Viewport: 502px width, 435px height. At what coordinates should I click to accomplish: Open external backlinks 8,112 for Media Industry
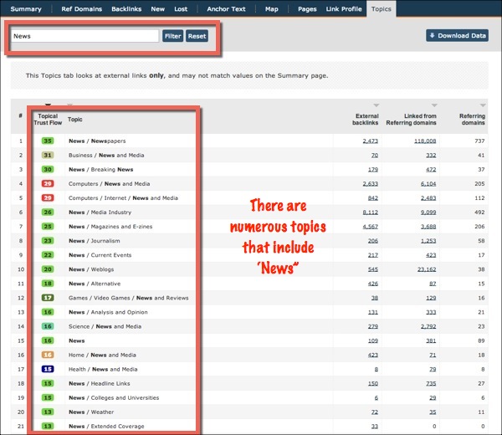pos(371,212)
